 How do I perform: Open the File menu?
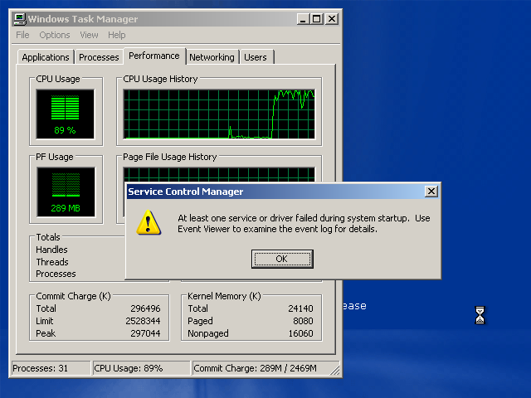click(x=22, y=35)
